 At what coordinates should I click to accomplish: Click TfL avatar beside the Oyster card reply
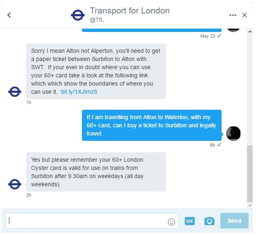pyautogui.click(x=15, y=184)
